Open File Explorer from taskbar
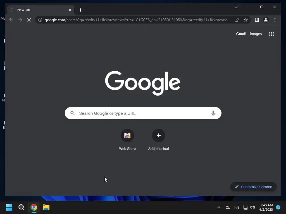 click(46, 207)
